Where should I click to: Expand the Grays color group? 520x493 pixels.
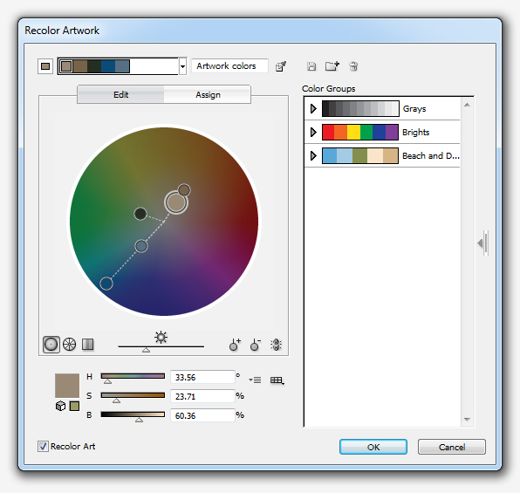[313, 108]
